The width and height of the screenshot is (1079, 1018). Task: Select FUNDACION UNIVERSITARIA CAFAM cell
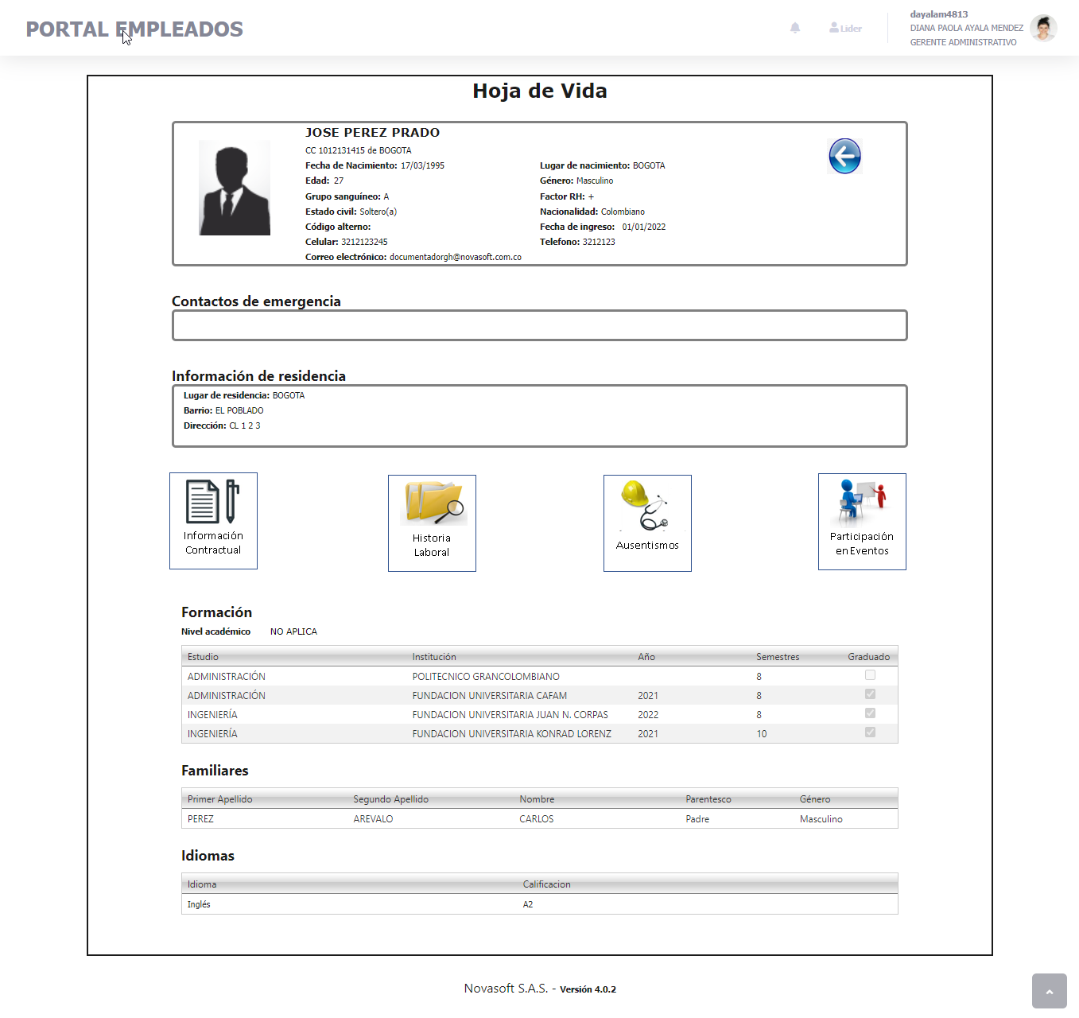(x=490, y=696)
